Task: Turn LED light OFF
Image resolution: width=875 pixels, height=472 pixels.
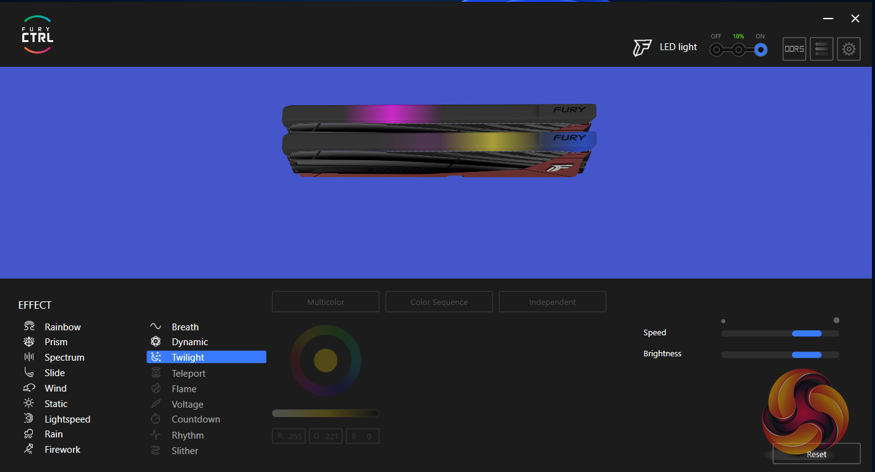Action: 716,50
